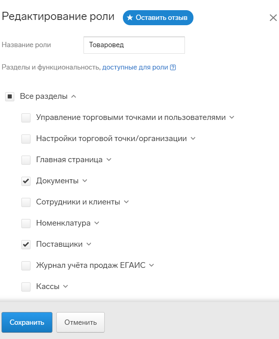Expand the Главная страница chevron
The width and height of the screenshot is (279, 339).
[x=109, y=160]
